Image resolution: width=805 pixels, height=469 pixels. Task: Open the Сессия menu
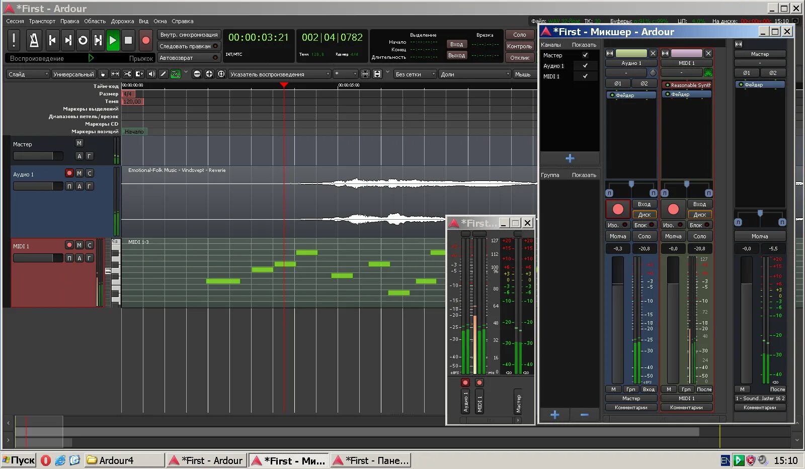click(x=15, y=21)
